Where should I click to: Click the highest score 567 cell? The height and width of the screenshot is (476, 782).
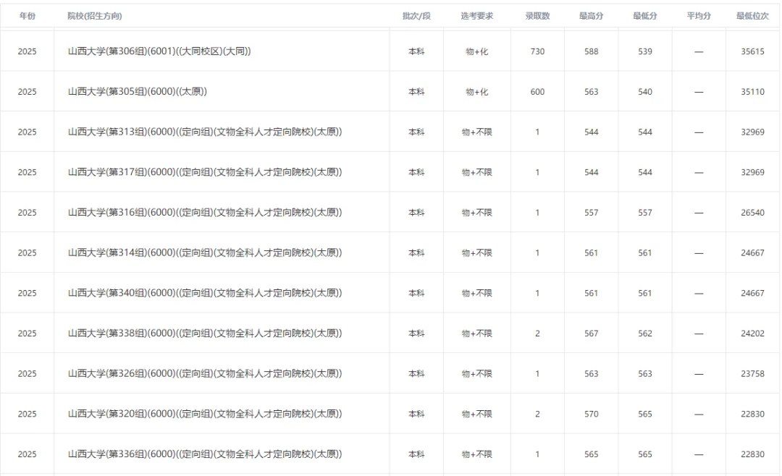592,333
